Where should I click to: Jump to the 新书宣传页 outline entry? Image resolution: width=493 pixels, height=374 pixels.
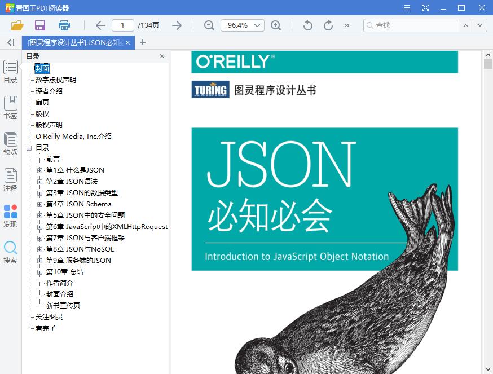pos(63,305)
